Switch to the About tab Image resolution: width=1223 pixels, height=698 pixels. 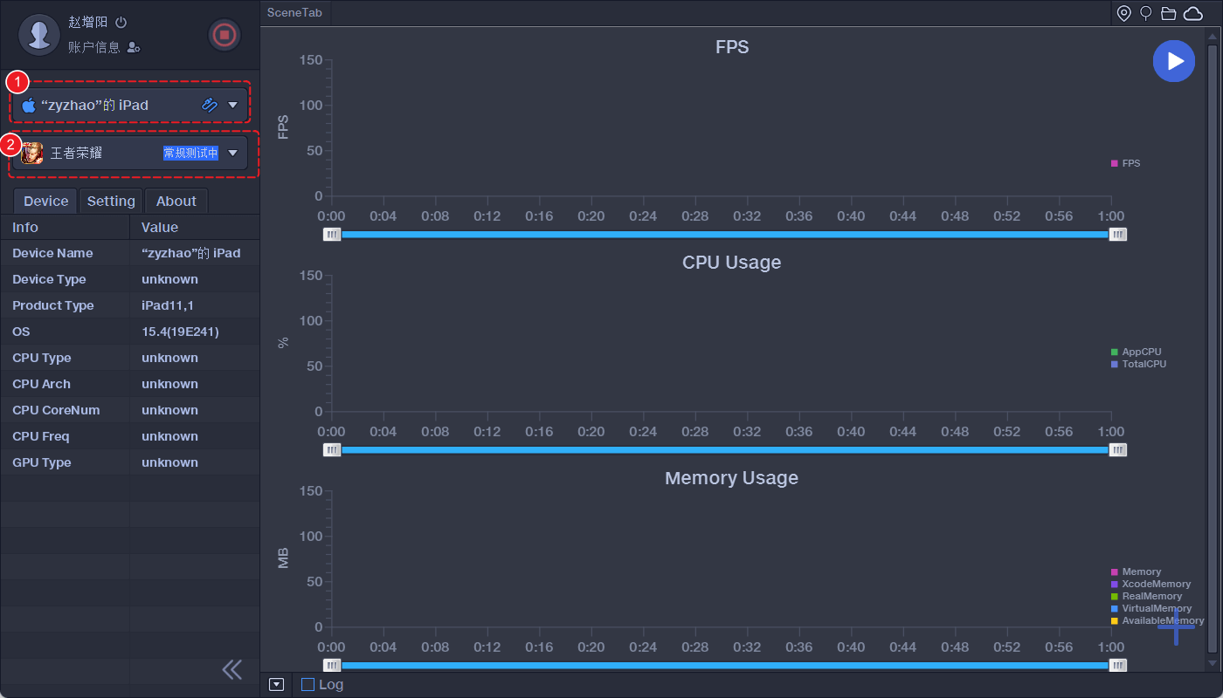click(x=176, y=201)
